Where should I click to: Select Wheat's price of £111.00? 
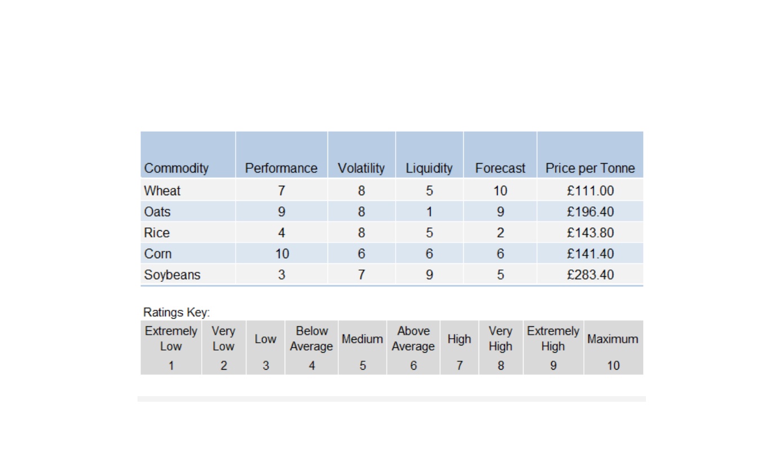coord(590,191)
